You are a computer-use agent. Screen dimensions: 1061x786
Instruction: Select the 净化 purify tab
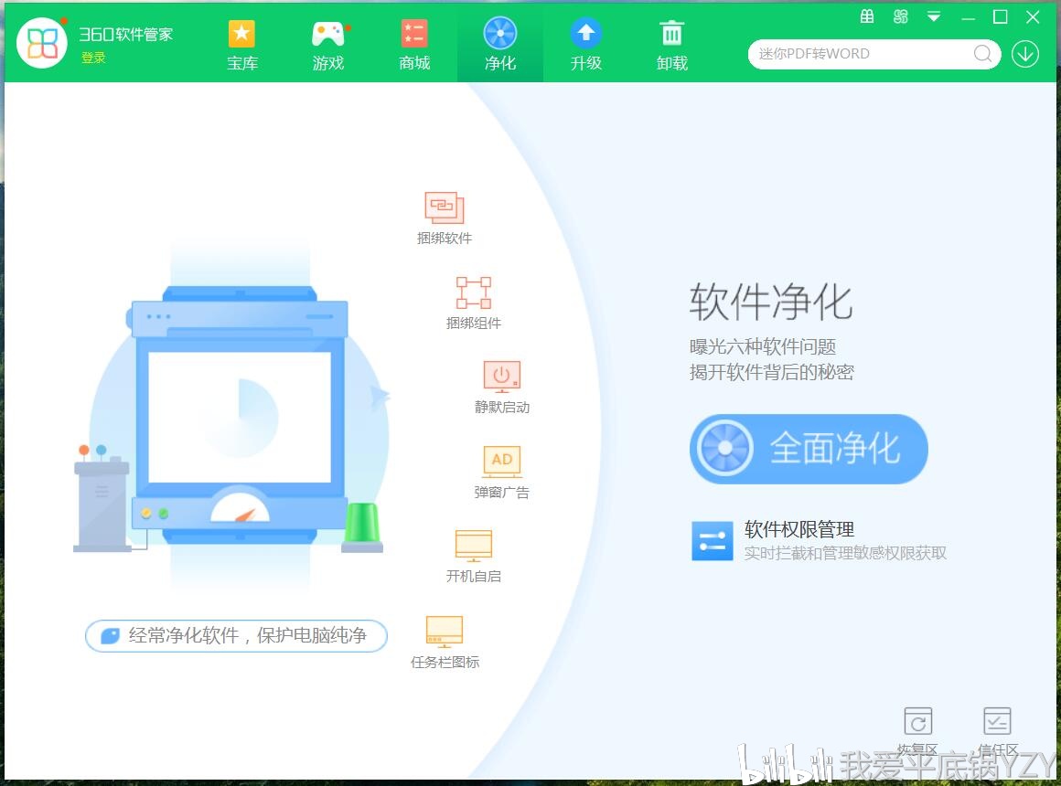(500, 46)
